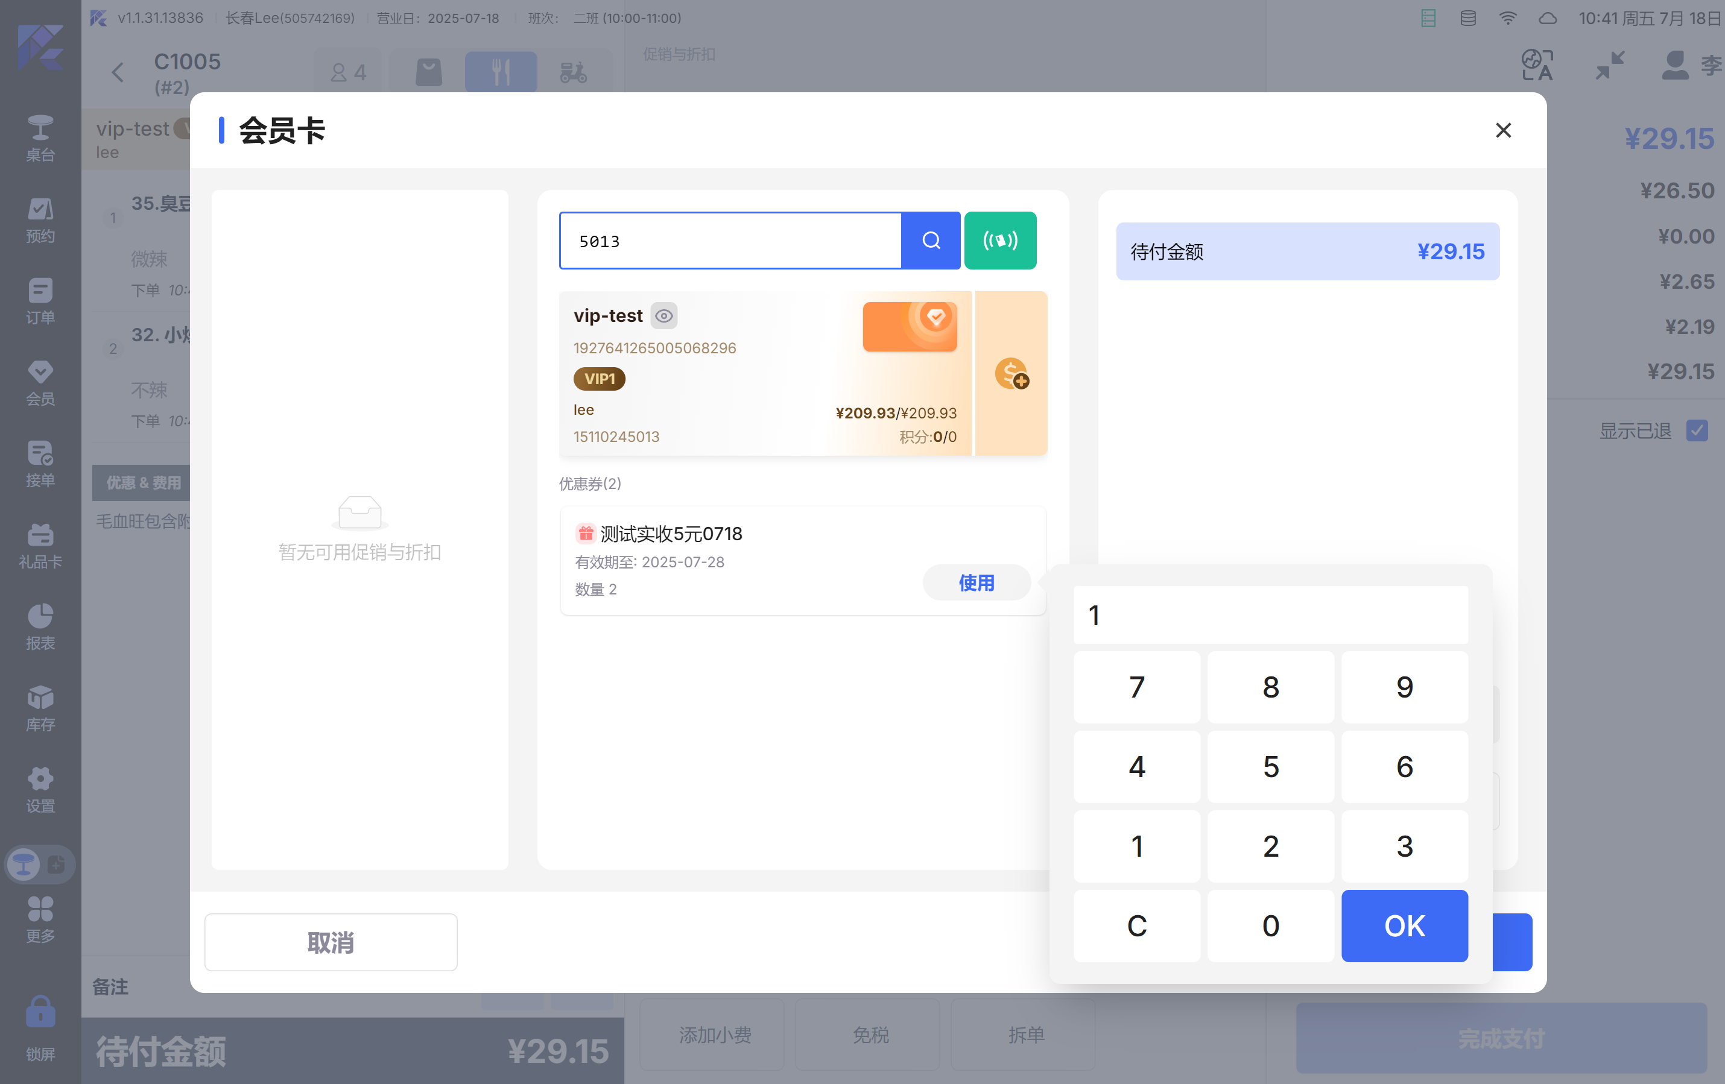This screenshot has width=1725, height=1084.
Task: Open the database status icon in status bar
Action: coord(1468,18)
